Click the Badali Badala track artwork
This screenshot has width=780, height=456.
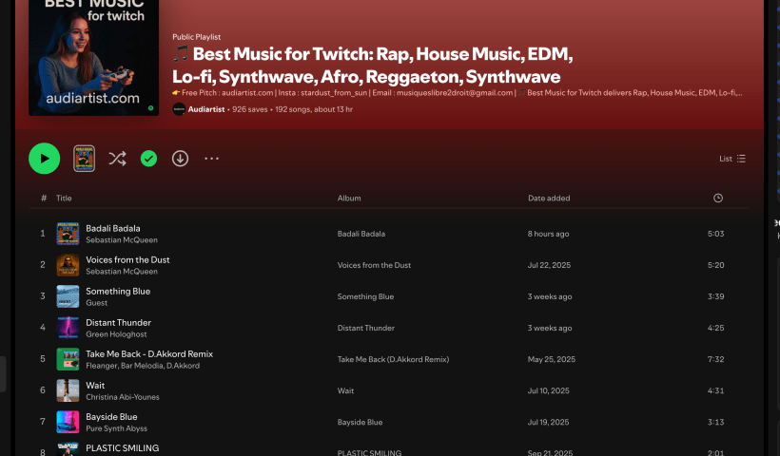click(68, 234)
